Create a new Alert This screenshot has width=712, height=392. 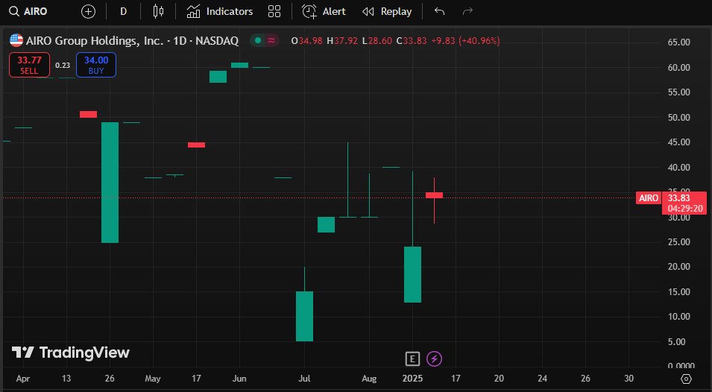point(324,11)
